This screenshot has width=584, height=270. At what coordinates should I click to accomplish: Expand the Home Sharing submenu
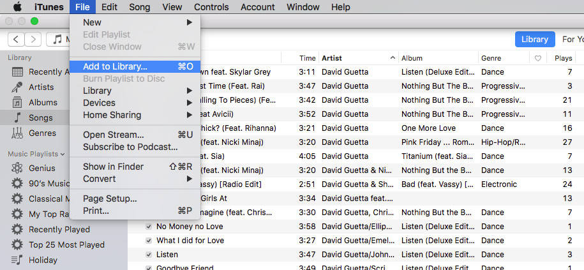pyautogui.click(x=135, y=115)
